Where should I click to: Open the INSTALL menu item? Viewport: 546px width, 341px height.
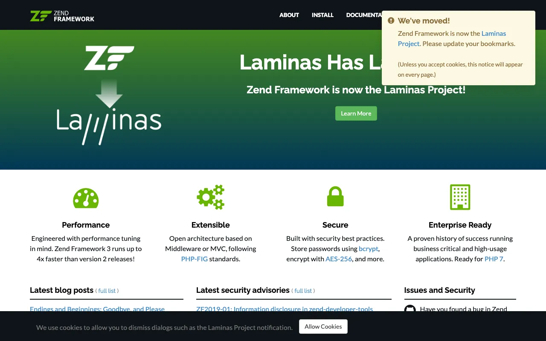[322, 15]
